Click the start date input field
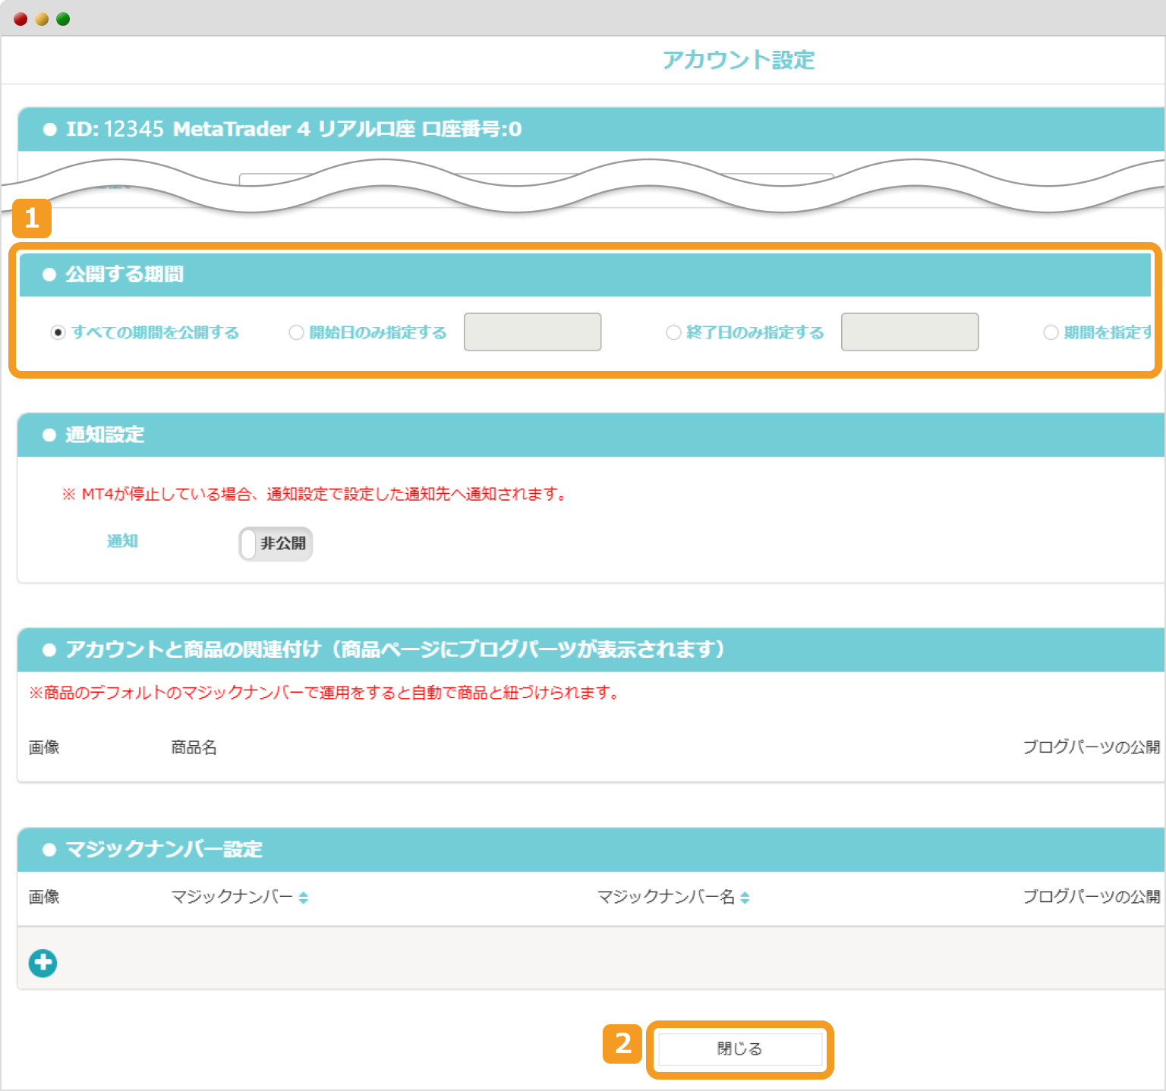Viewport: 1166px width, 1091px height. [x=532, y=332]
